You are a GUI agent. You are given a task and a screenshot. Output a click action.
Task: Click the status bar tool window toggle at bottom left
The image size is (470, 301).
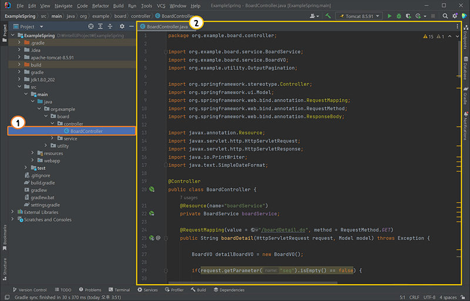coord(7,297)
